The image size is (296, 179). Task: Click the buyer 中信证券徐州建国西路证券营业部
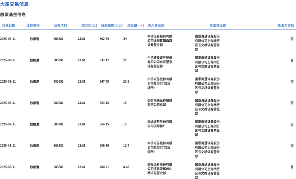coord(160,41)
